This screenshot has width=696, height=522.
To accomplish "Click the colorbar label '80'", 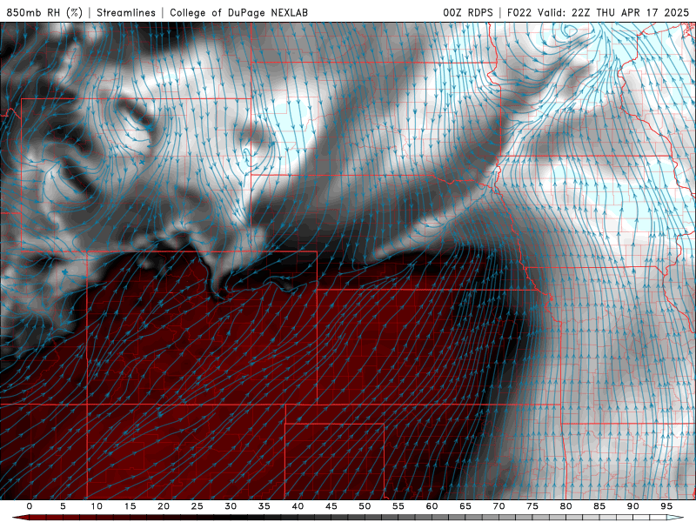I will [565, 506].
